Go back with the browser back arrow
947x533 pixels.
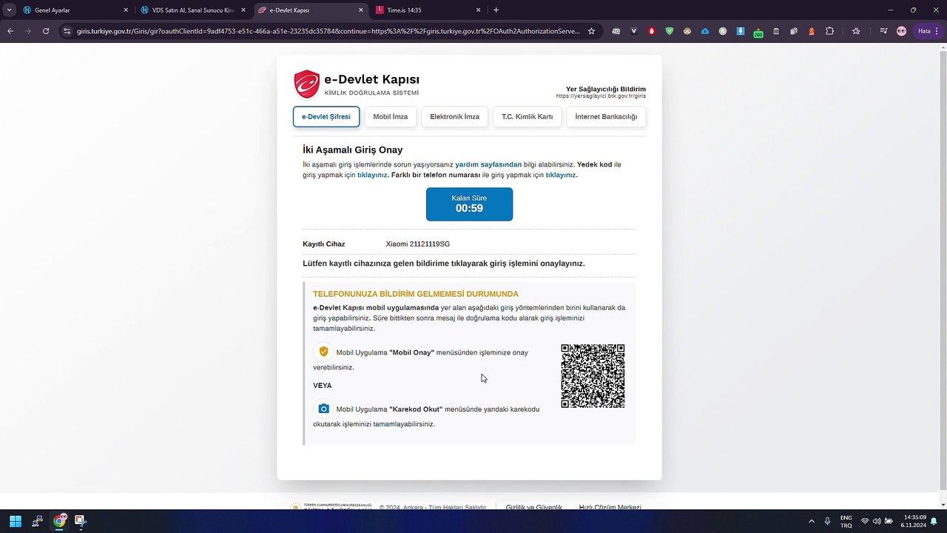pos(10,31)
